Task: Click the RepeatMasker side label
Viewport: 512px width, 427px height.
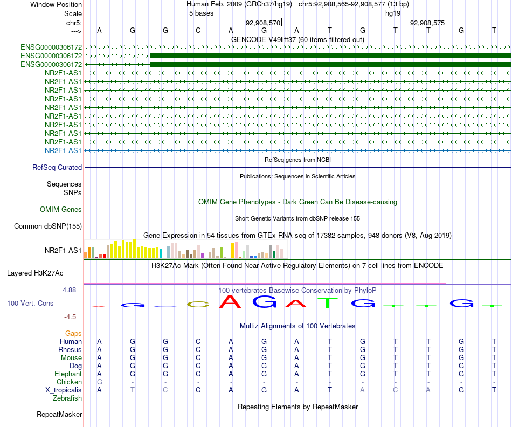Action: coord(59,414)
